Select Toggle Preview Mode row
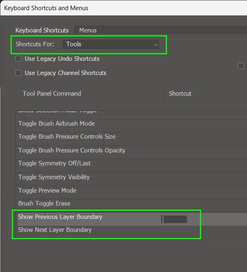This screenshot has height=272, width=247. (131, 192)
